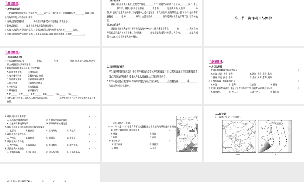Image resolution: width=304 pixels, height=182 pixels.
Task: Choose answer A. 南海、东海、黄海、渤海
Action: pyautogui.click(x=222, y=74)
